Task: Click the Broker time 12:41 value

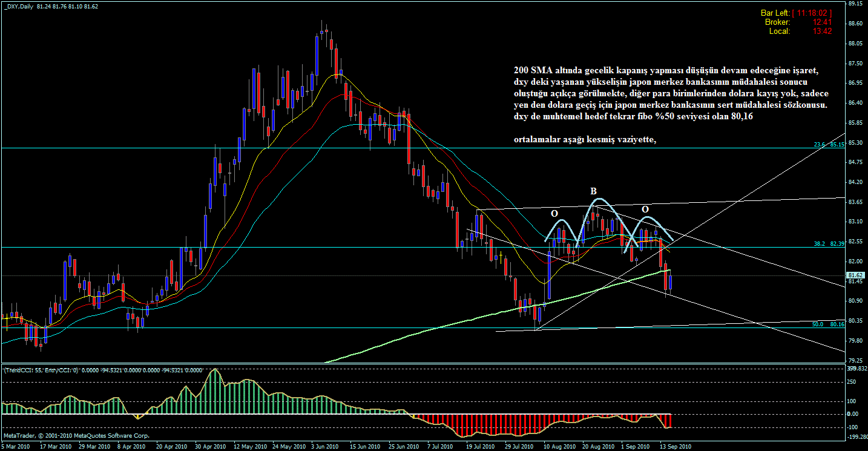Action: [822, 22]
